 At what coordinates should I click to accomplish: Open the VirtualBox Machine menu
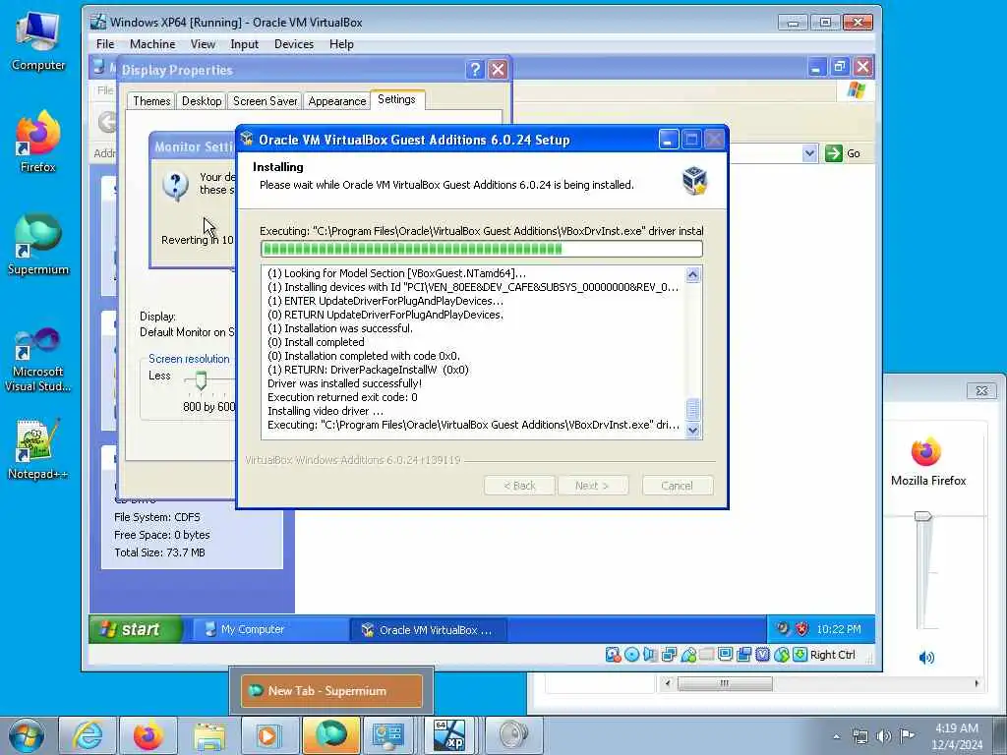152,44
